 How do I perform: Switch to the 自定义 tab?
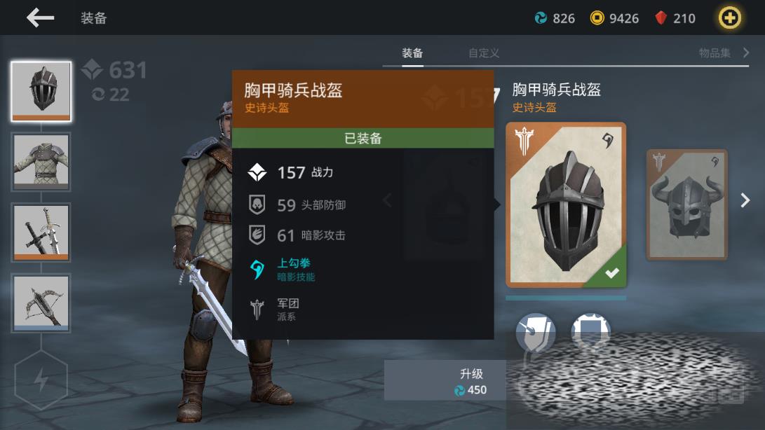[484, 53]
